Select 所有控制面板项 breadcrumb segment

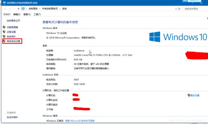click(x=50, y=9)
